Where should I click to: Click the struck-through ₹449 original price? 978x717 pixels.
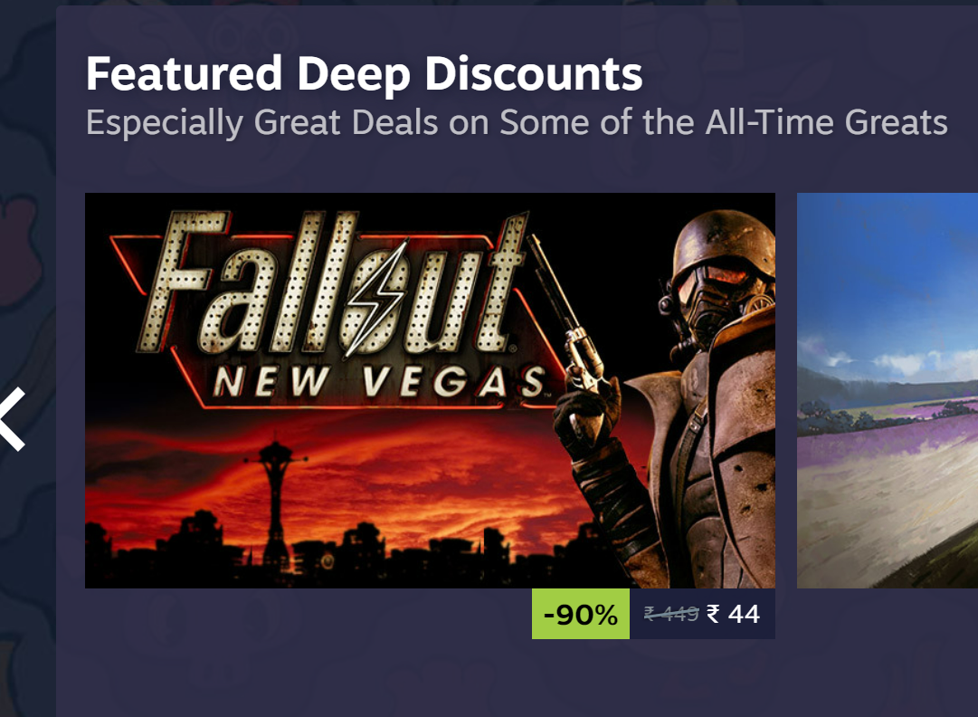[670, 614]
